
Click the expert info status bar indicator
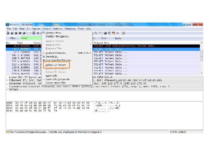7,132
